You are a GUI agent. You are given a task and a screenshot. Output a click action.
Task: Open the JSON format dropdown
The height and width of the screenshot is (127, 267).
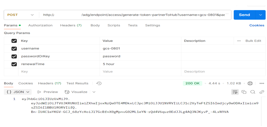pos(18,92)
